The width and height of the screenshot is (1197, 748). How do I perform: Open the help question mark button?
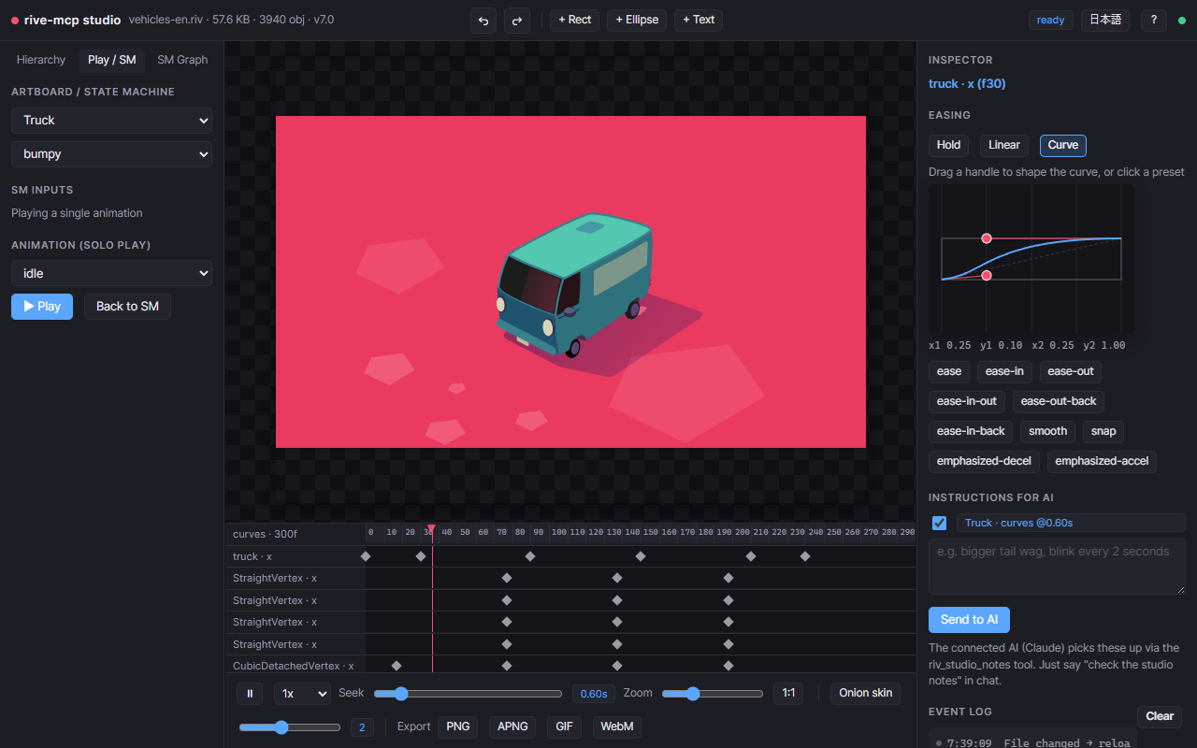click(1153, 20)
